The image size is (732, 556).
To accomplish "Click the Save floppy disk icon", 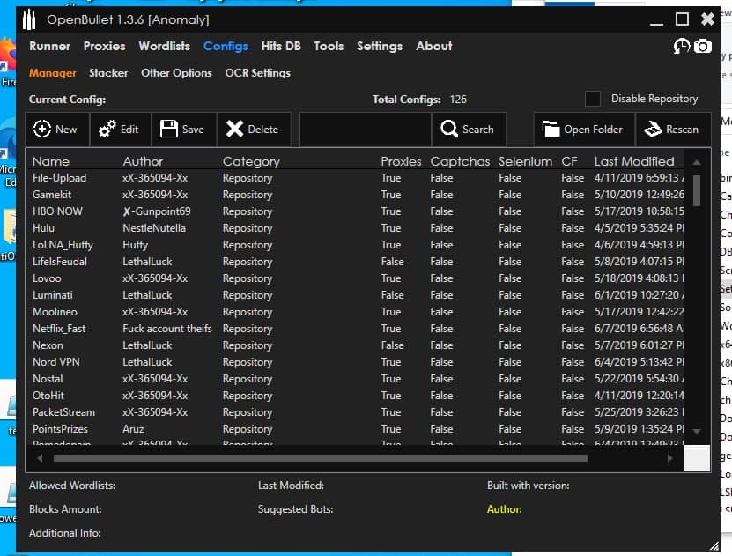I will coord(169,129).
